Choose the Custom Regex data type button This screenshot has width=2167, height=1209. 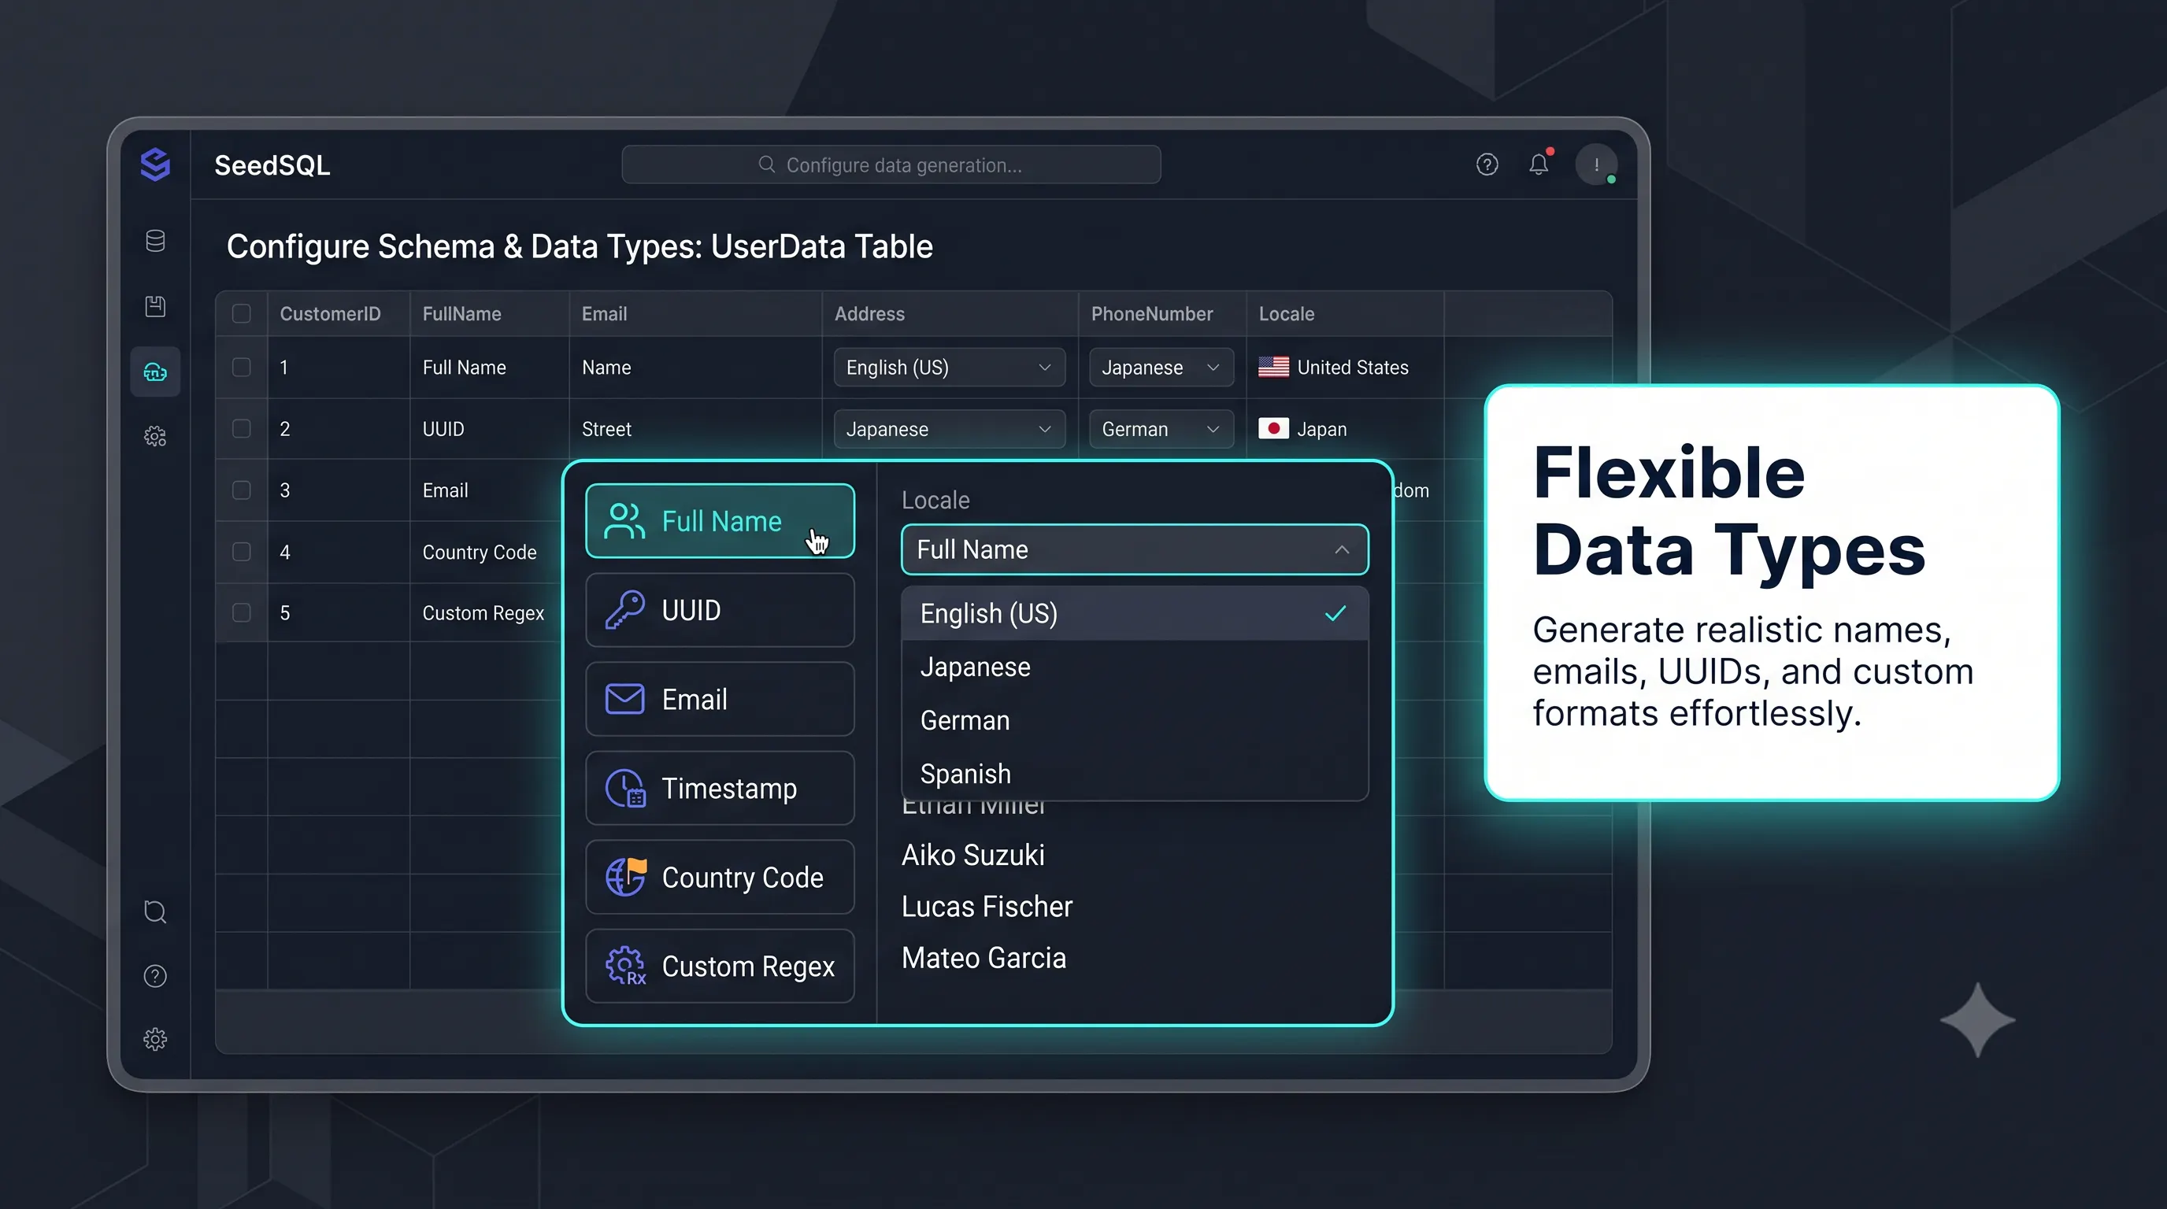[x=720, y=966]
